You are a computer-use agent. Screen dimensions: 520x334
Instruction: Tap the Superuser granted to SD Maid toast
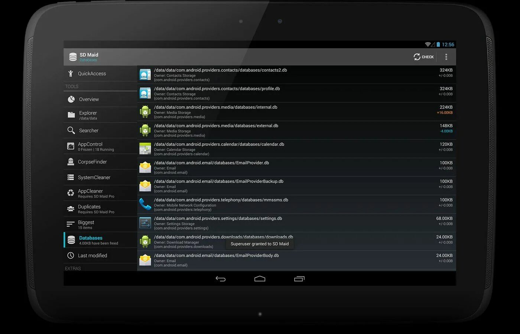[x=260, y=244]
